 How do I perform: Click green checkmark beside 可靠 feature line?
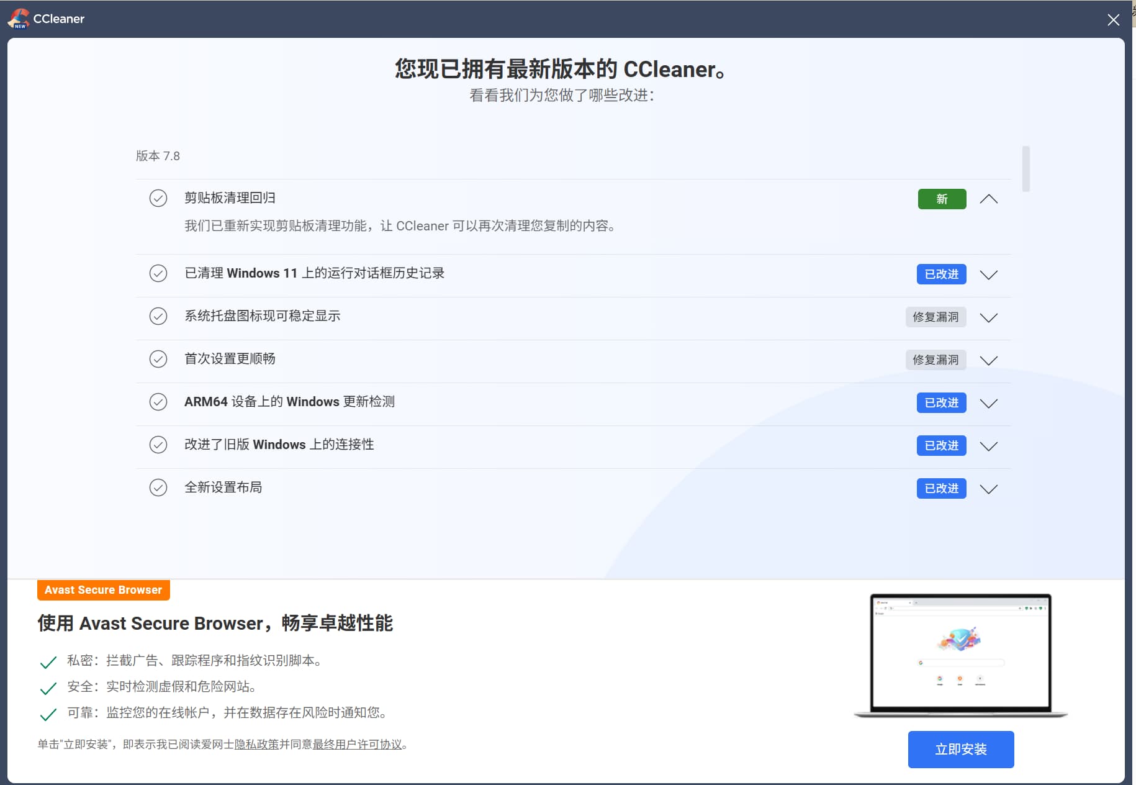48,714
